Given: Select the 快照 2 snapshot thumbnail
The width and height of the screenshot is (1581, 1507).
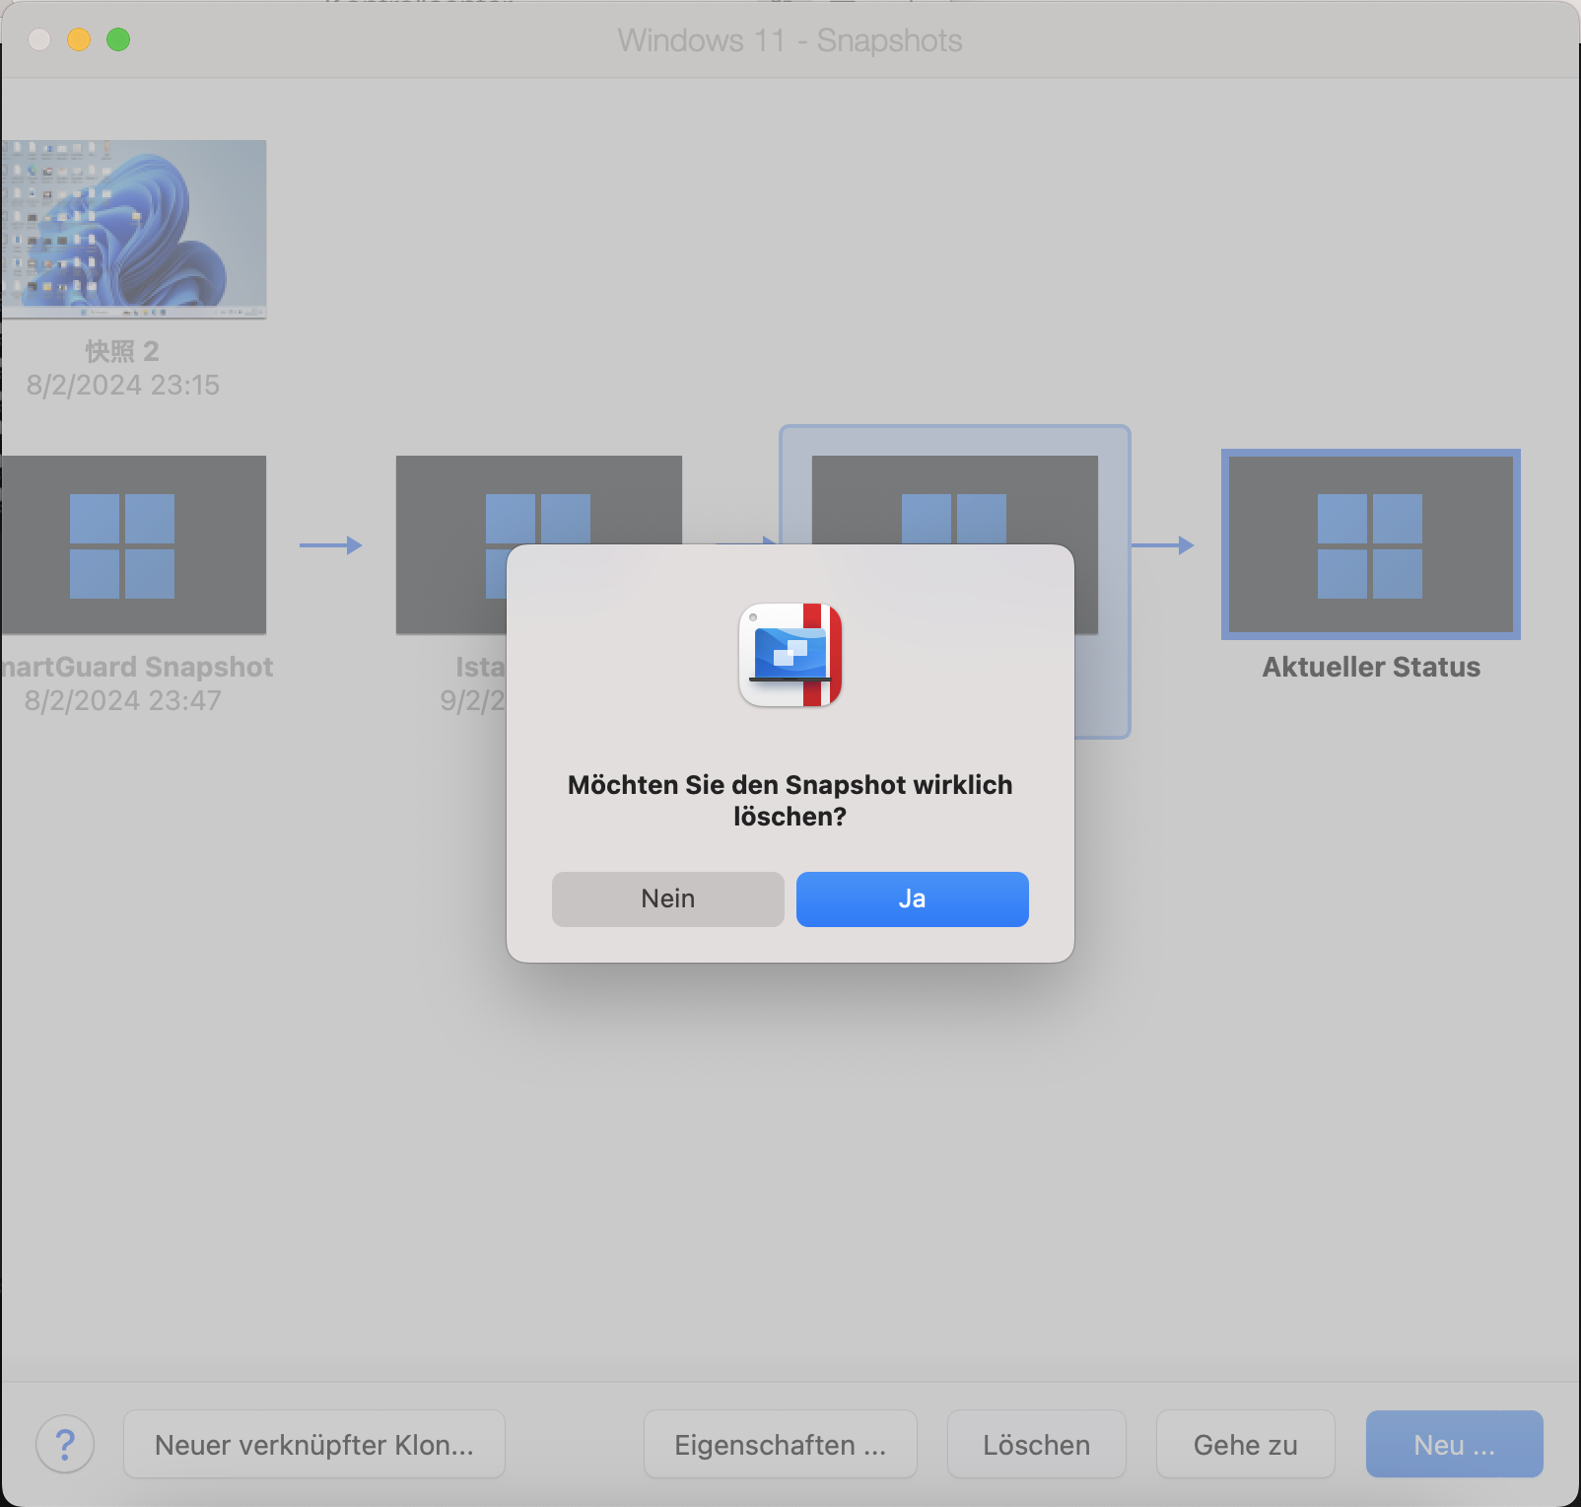Looking at the screenshot, I should pos(133,229).
